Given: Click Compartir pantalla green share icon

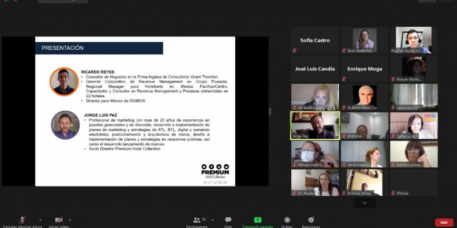Looking at the screenshot, I should coord(258,220).
